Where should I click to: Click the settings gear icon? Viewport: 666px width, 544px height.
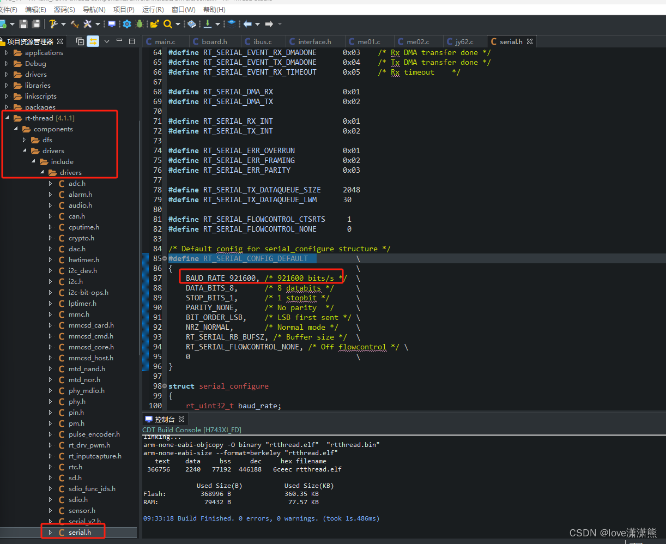coord(126,24)
